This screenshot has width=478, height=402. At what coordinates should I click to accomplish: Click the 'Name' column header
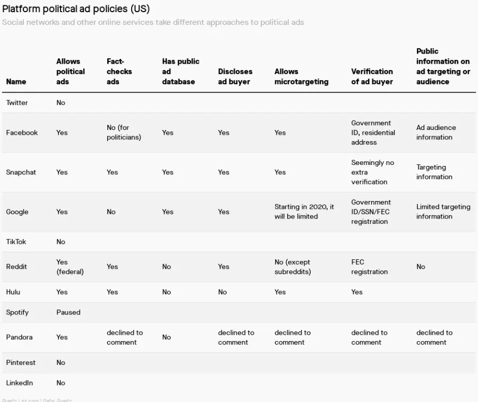[x=16, y=82]
